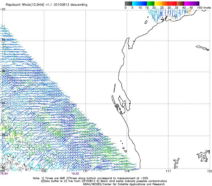Click the "117" longitude label
The image size is (212, 186).
click(x=168, y=171)
